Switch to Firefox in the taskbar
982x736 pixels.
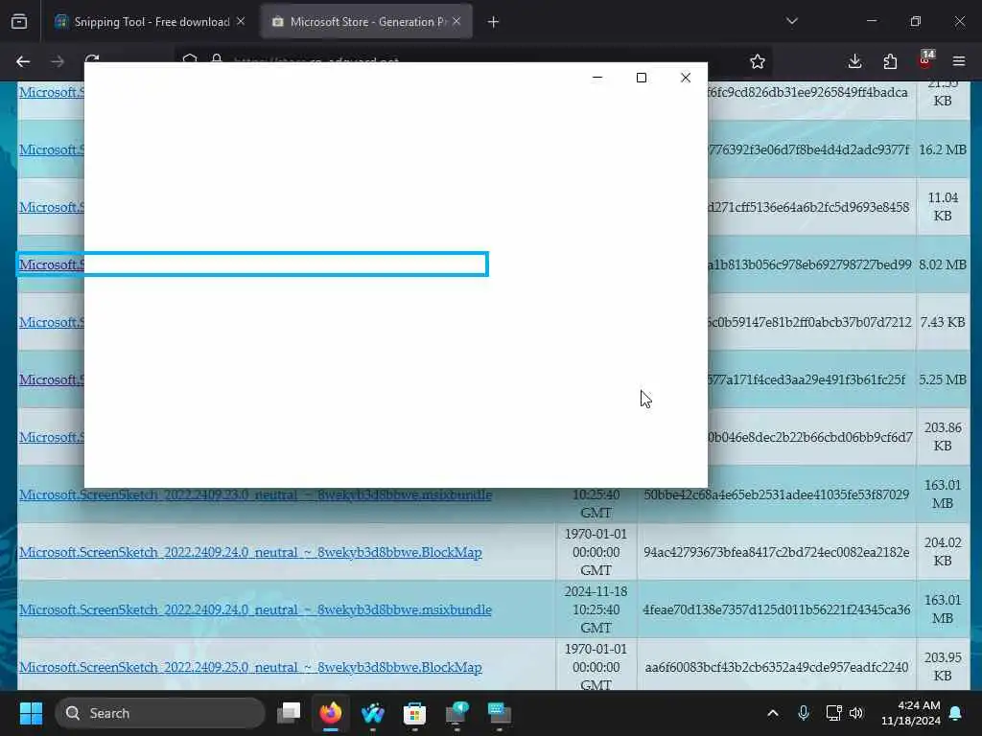[331, 713]
